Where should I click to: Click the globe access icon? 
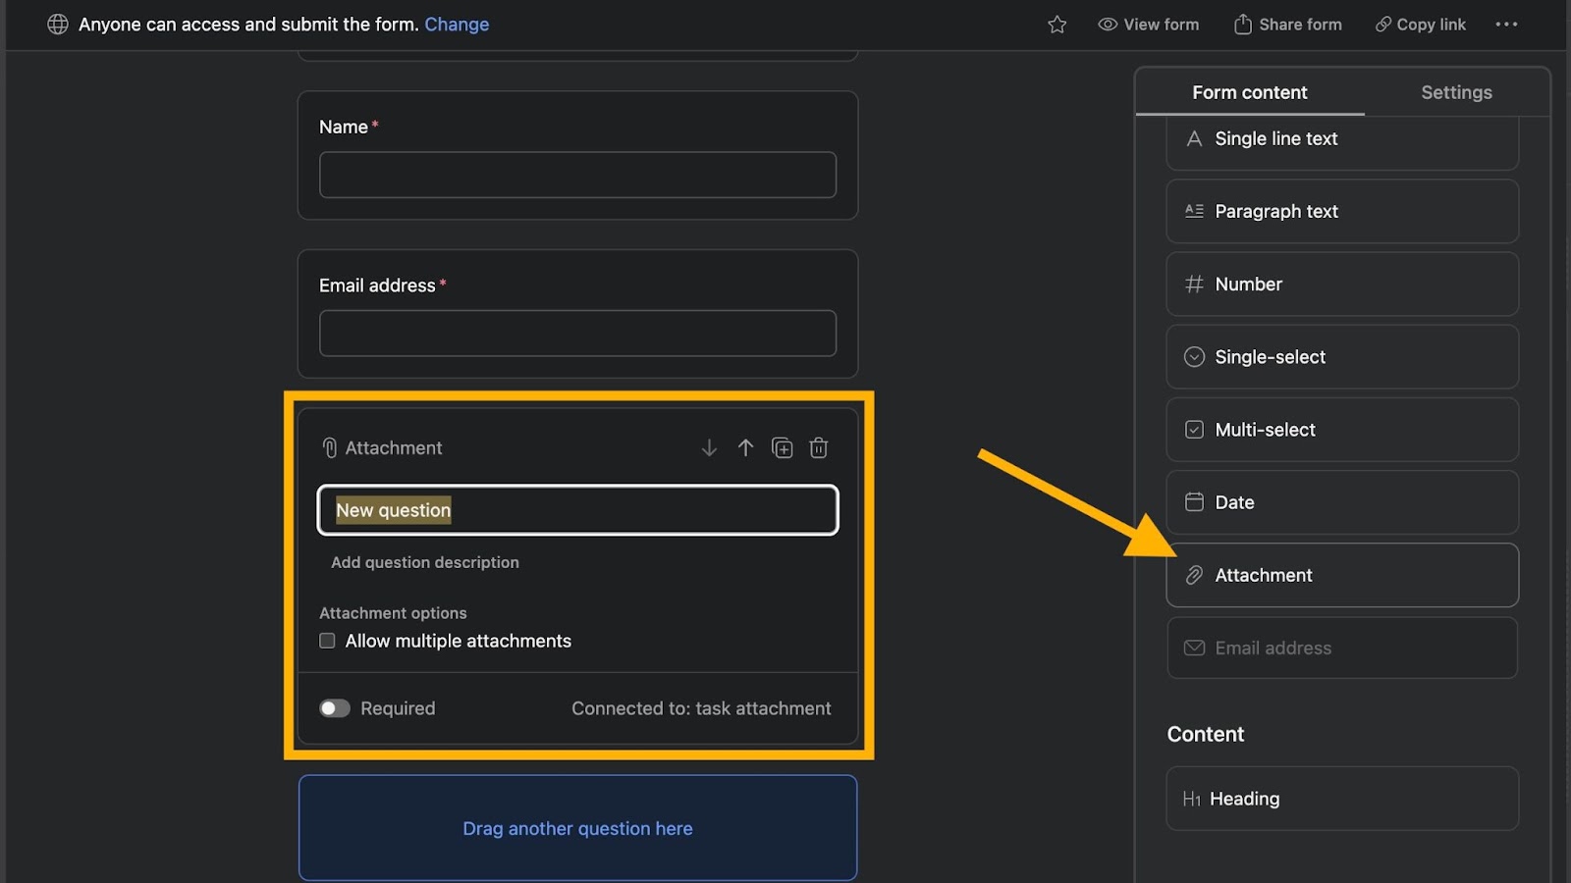click(x=58, y=25)
